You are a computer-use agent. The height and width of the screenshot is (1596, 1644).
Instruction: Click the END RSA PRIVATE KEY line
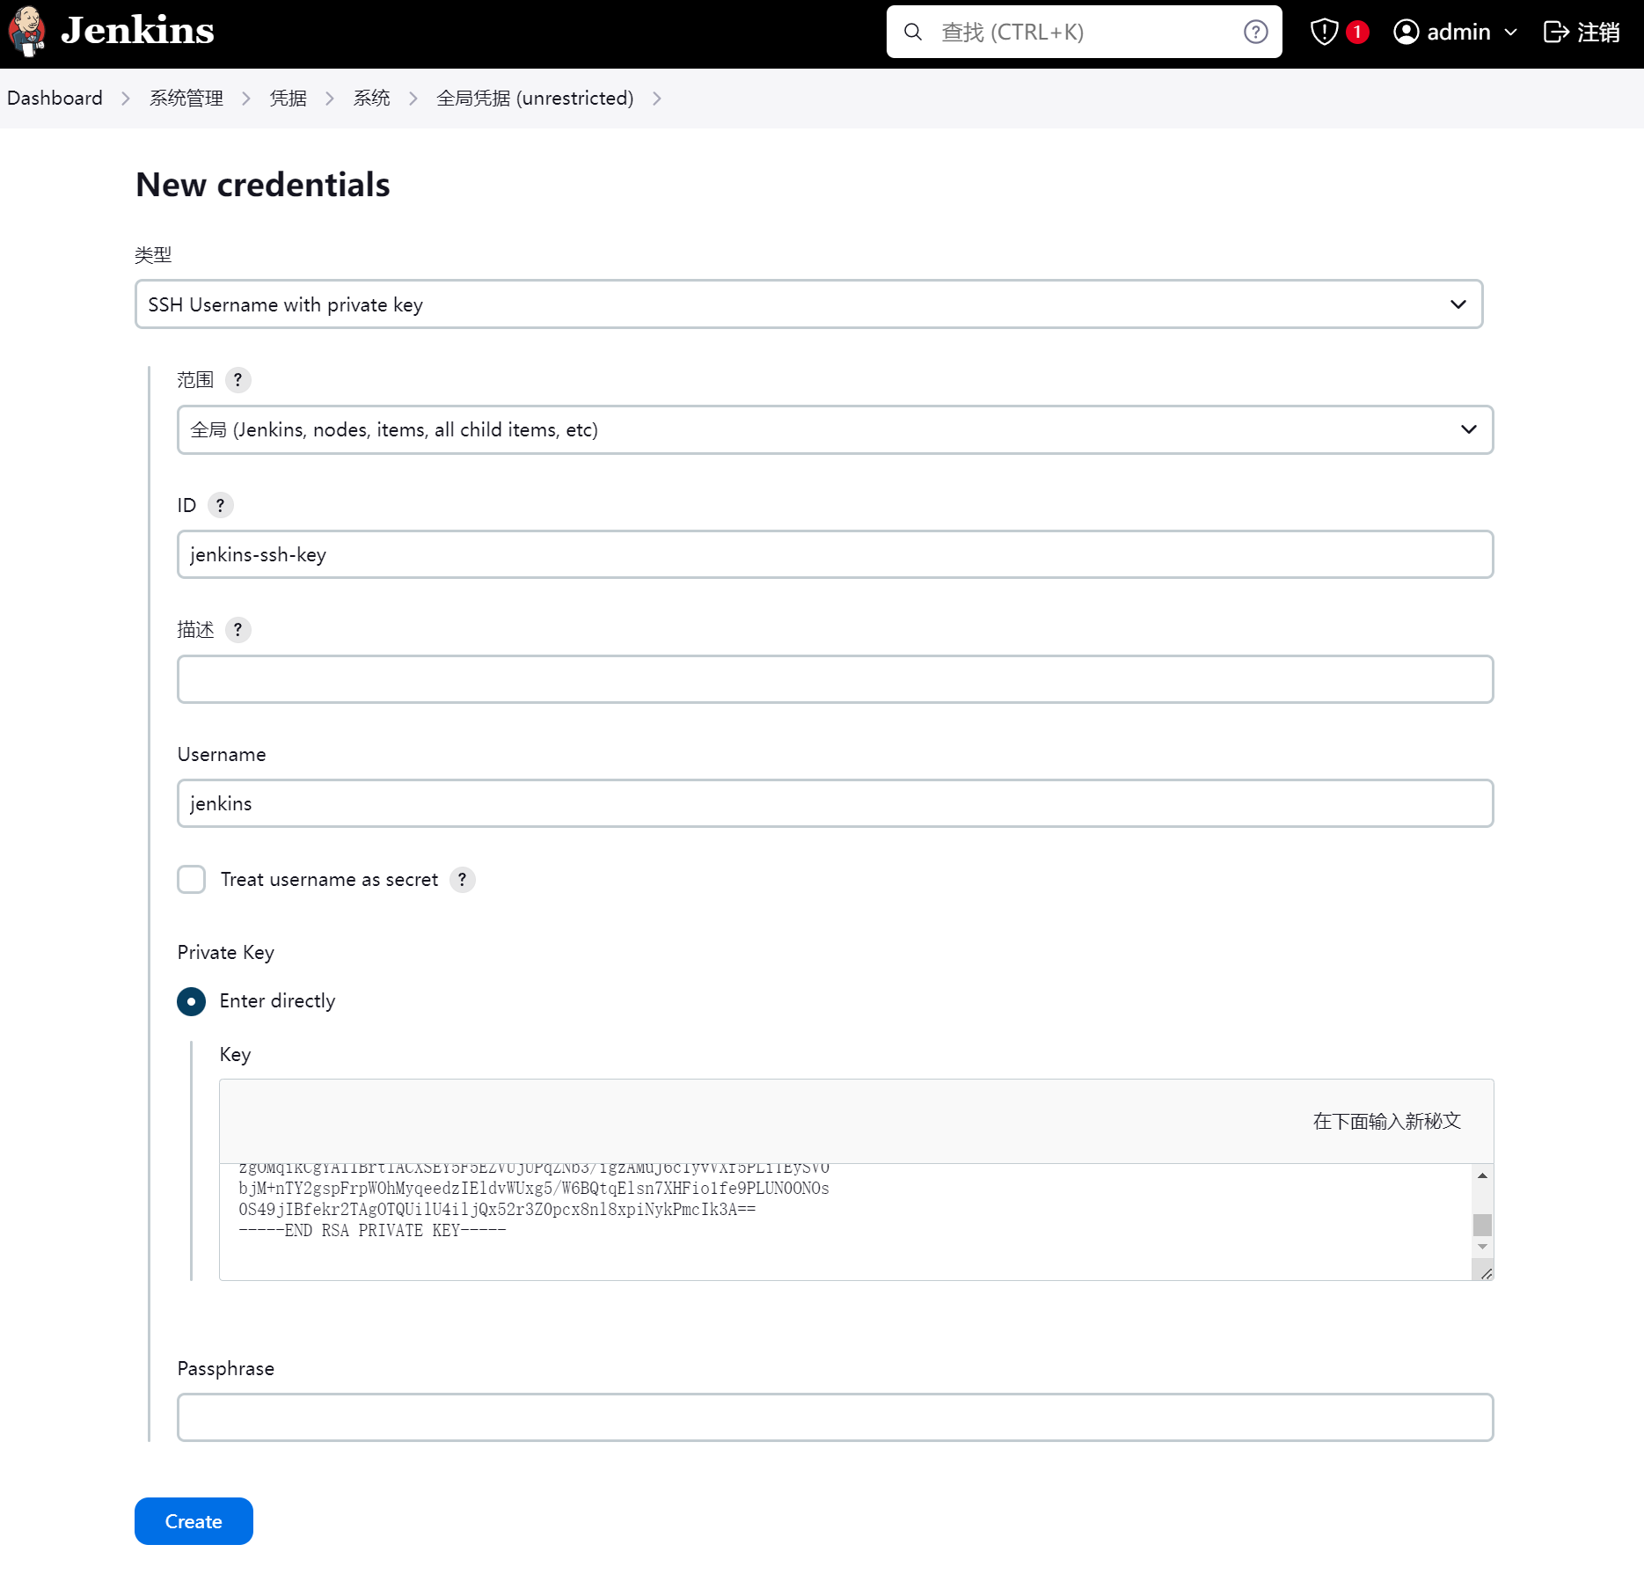372,1231
